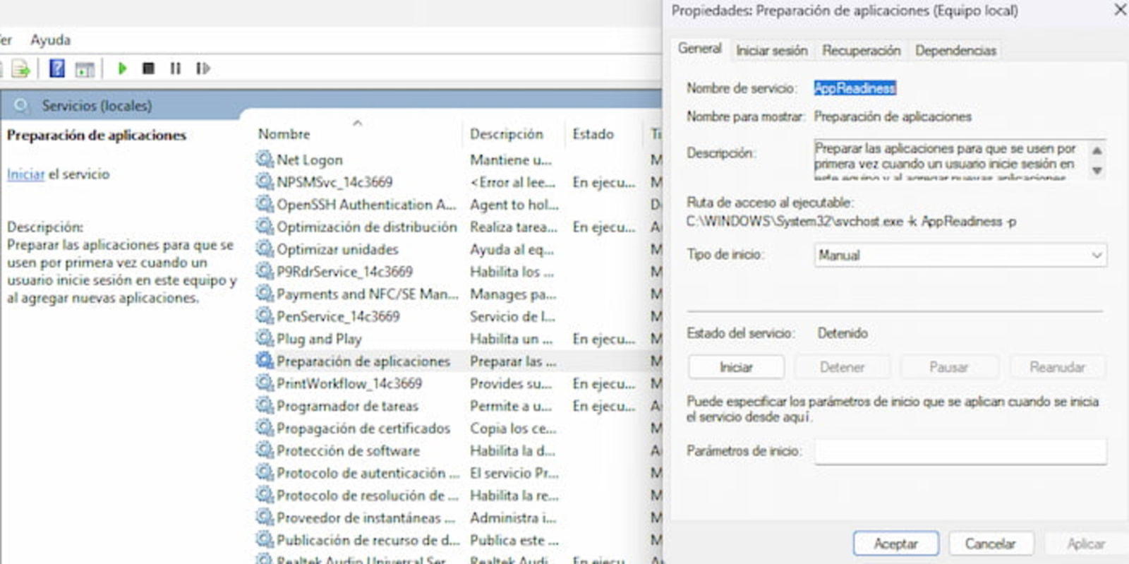This screenshot has width=1129, height=564.
Task: Sort by the Descripción column header
Action: pyautogui.click(x=507, y=133)
